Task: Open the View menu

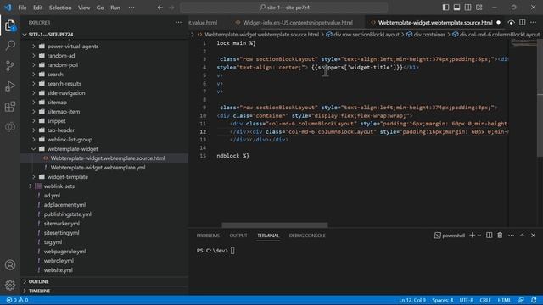Action: pyautogui.click(x=84, y=8)
